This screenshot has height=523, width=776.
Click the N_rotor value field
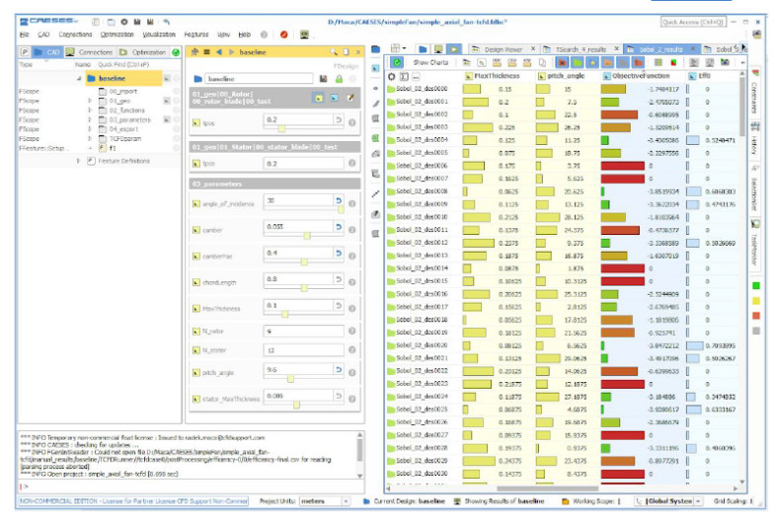304,331
